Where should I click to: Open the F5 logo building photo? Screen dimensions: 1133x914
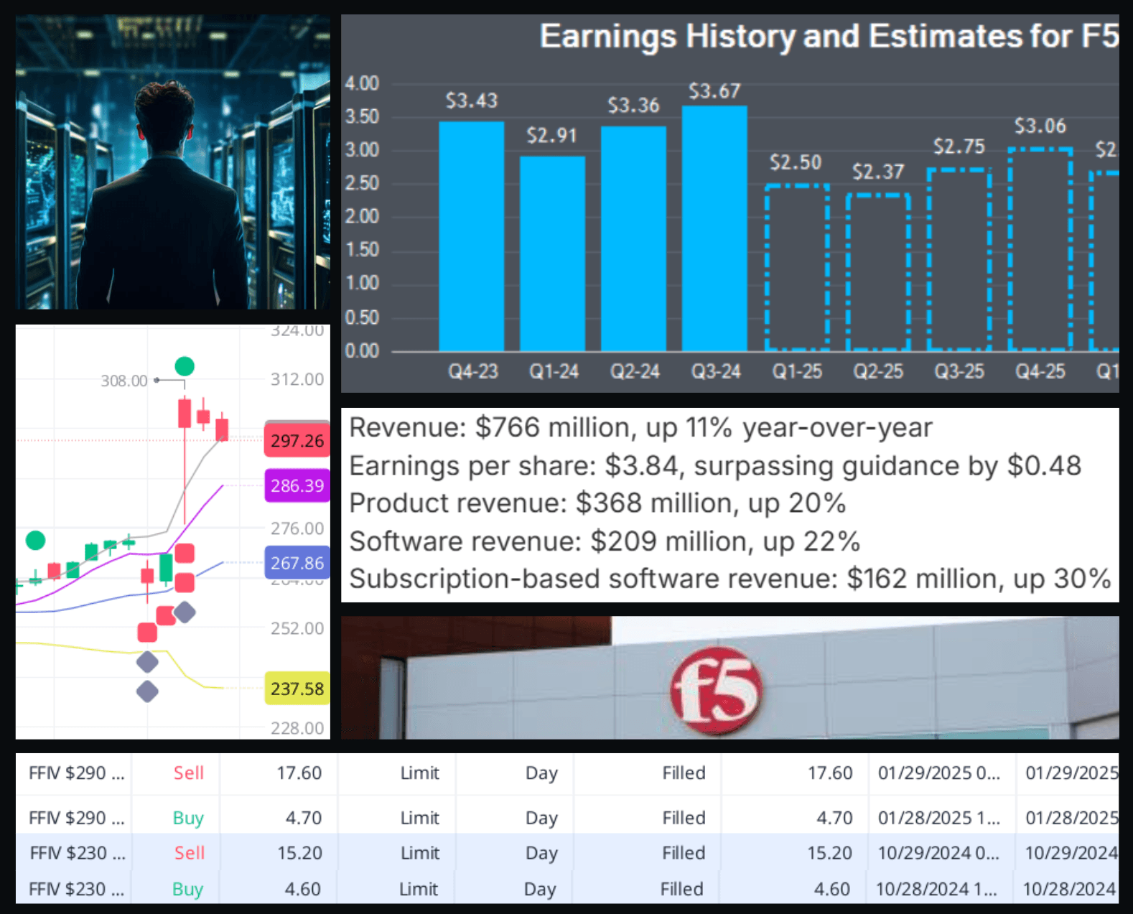point(729,677)
